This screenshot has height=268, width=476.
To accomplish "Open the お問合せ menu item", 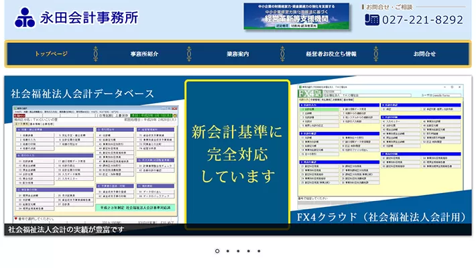I will tap(424, 54).
